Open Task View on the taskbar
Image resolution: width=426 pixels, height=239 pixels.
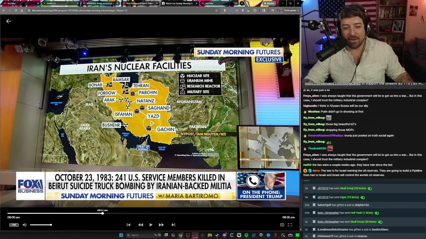click(x=166, y=235)
